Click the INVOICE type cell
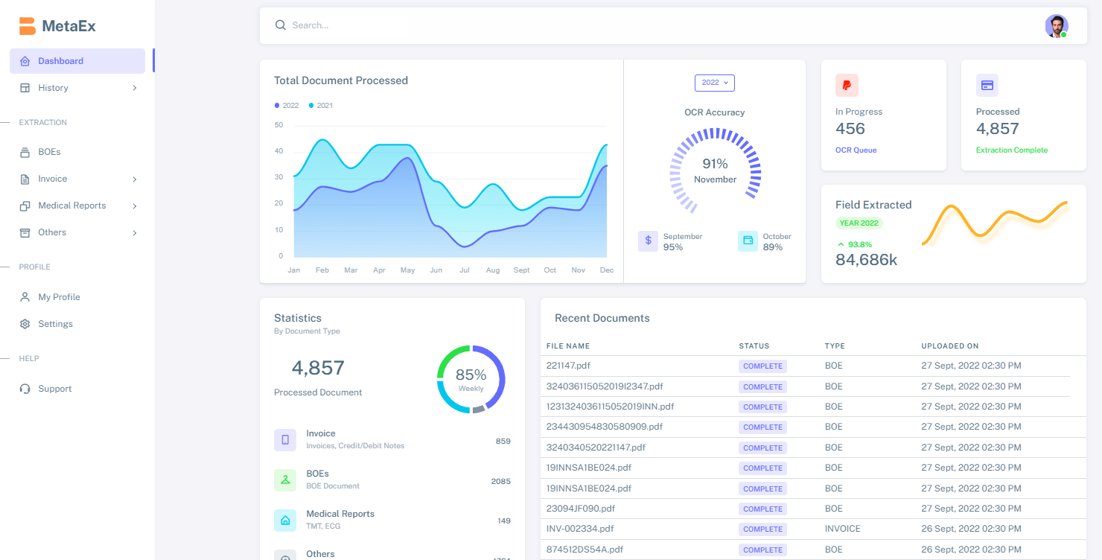The height and width of the screenshot is (560, 1102). [x=843, y=529]
